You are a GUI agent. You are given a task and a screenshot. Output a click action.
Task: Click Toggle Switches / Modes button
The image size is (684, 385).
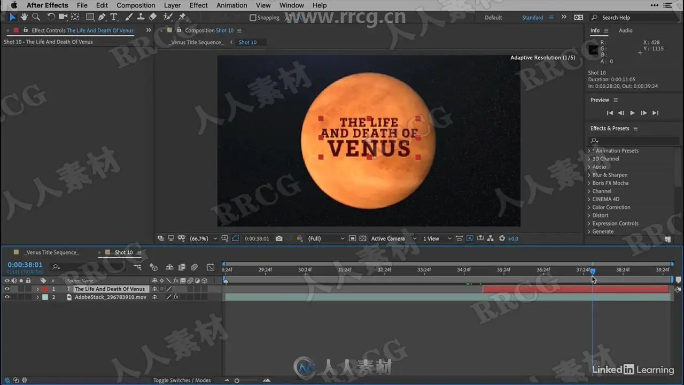(x=182, y=380)
